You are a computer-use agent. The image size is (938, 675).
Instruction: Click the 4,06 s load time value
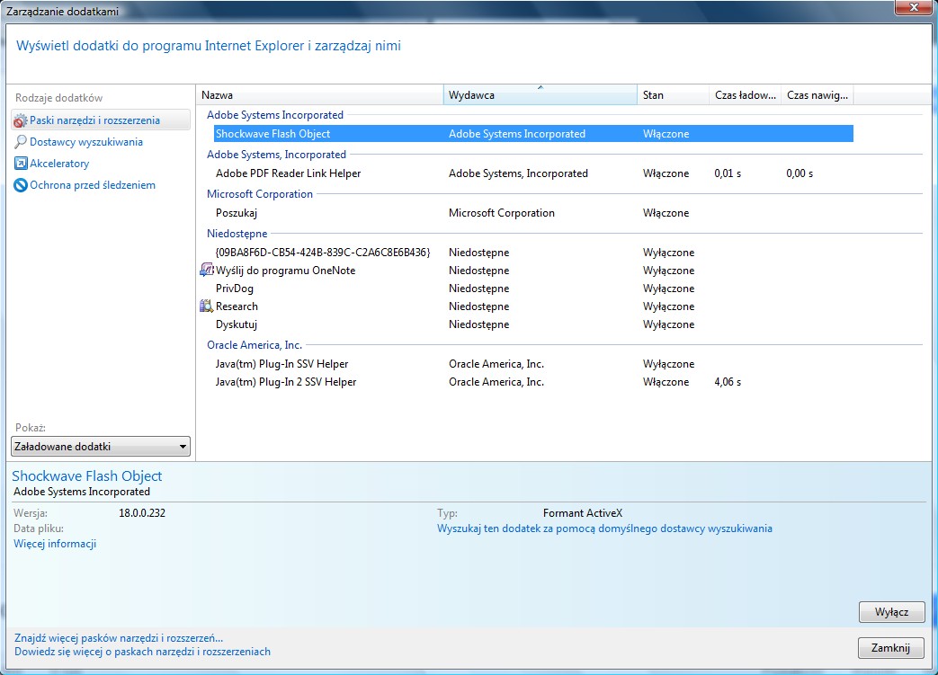728,381
